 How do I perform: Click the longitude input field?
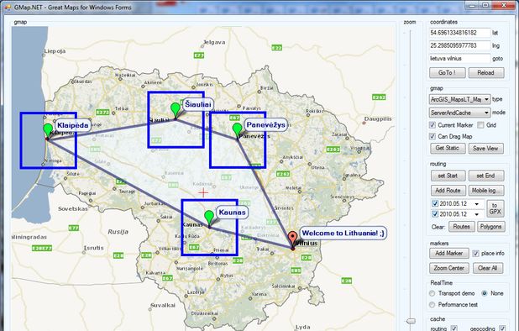459,45
